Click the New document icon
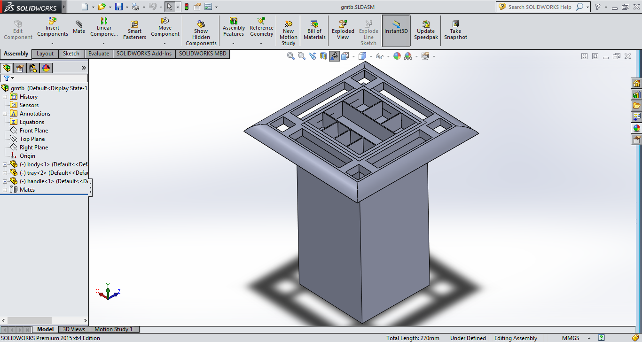 tap(85, 7)
